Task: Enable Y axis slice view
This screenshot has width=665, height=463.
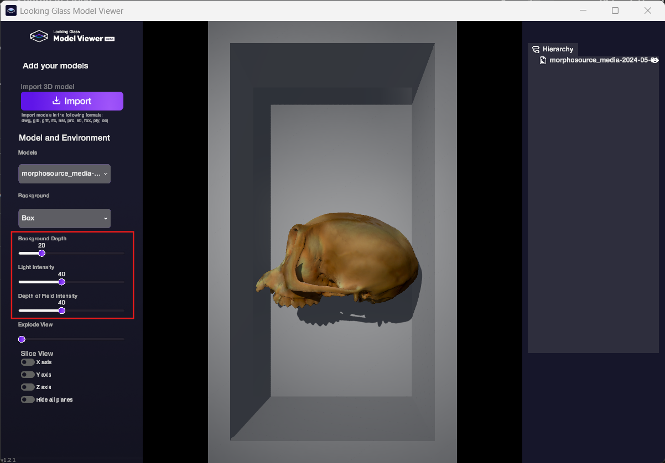Action: tap(28, 375)
